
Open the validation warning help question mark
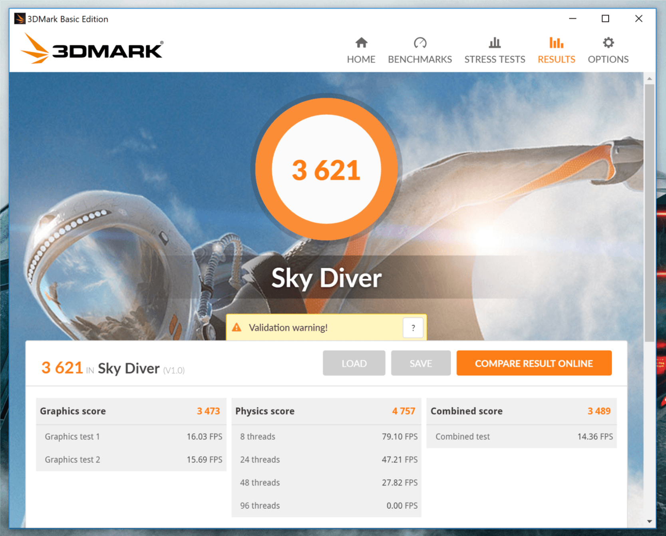pyautogui.click(x=413, y=328)
